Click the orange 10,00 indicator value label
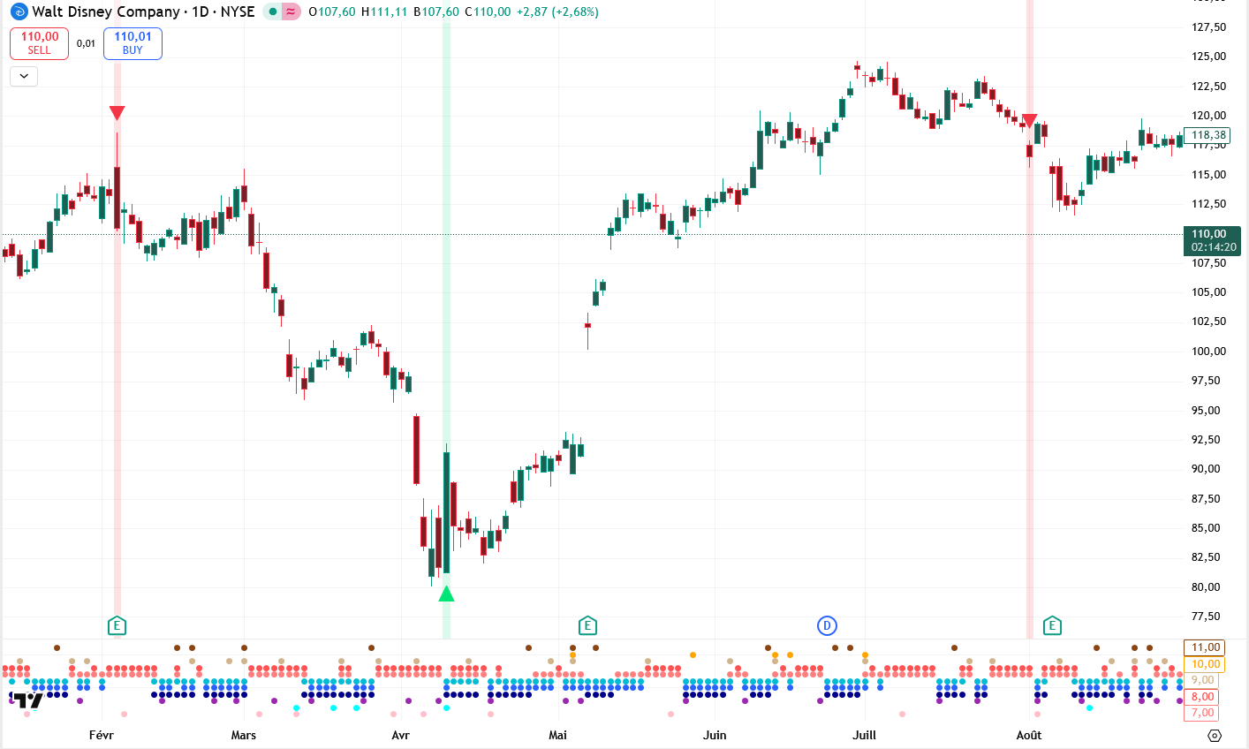Image resolution: width=1249 pixels, height=749 pixels. [1206, 664]
